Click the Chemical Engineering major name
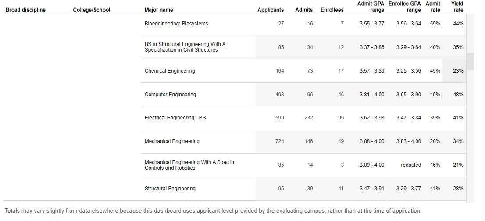 [x=170, y=71]
